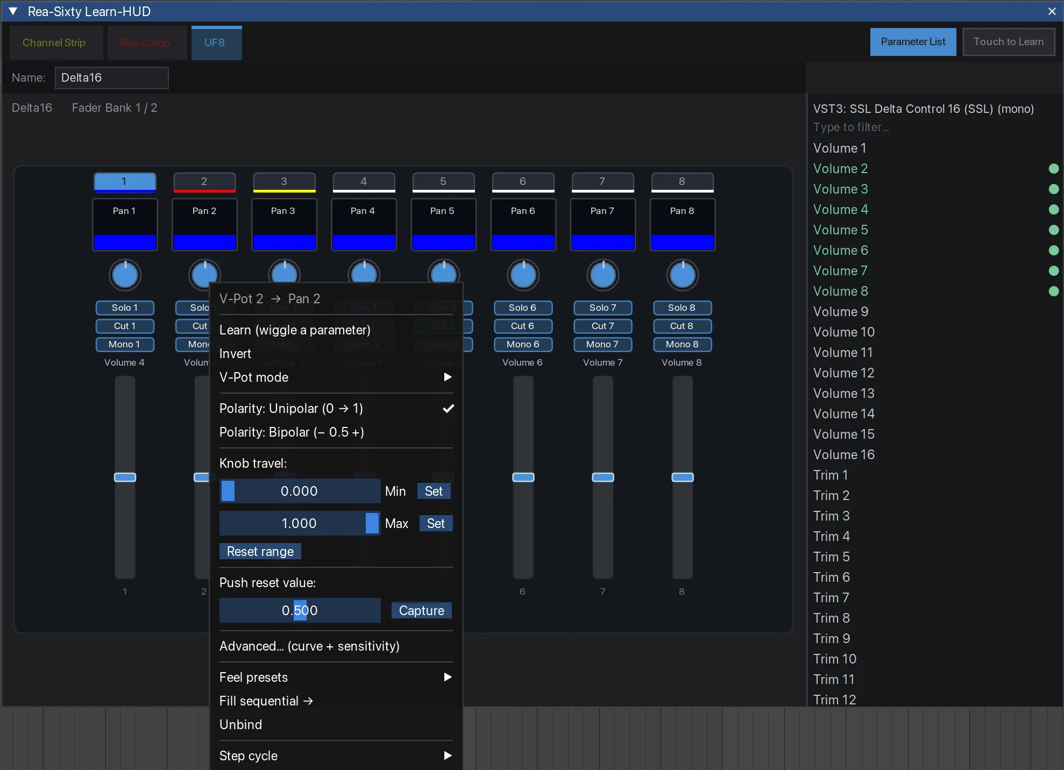This screenshot has width=1064, height=770.
Task: Click the green dot beside Volume 6
Action: tap(1054, 251)
